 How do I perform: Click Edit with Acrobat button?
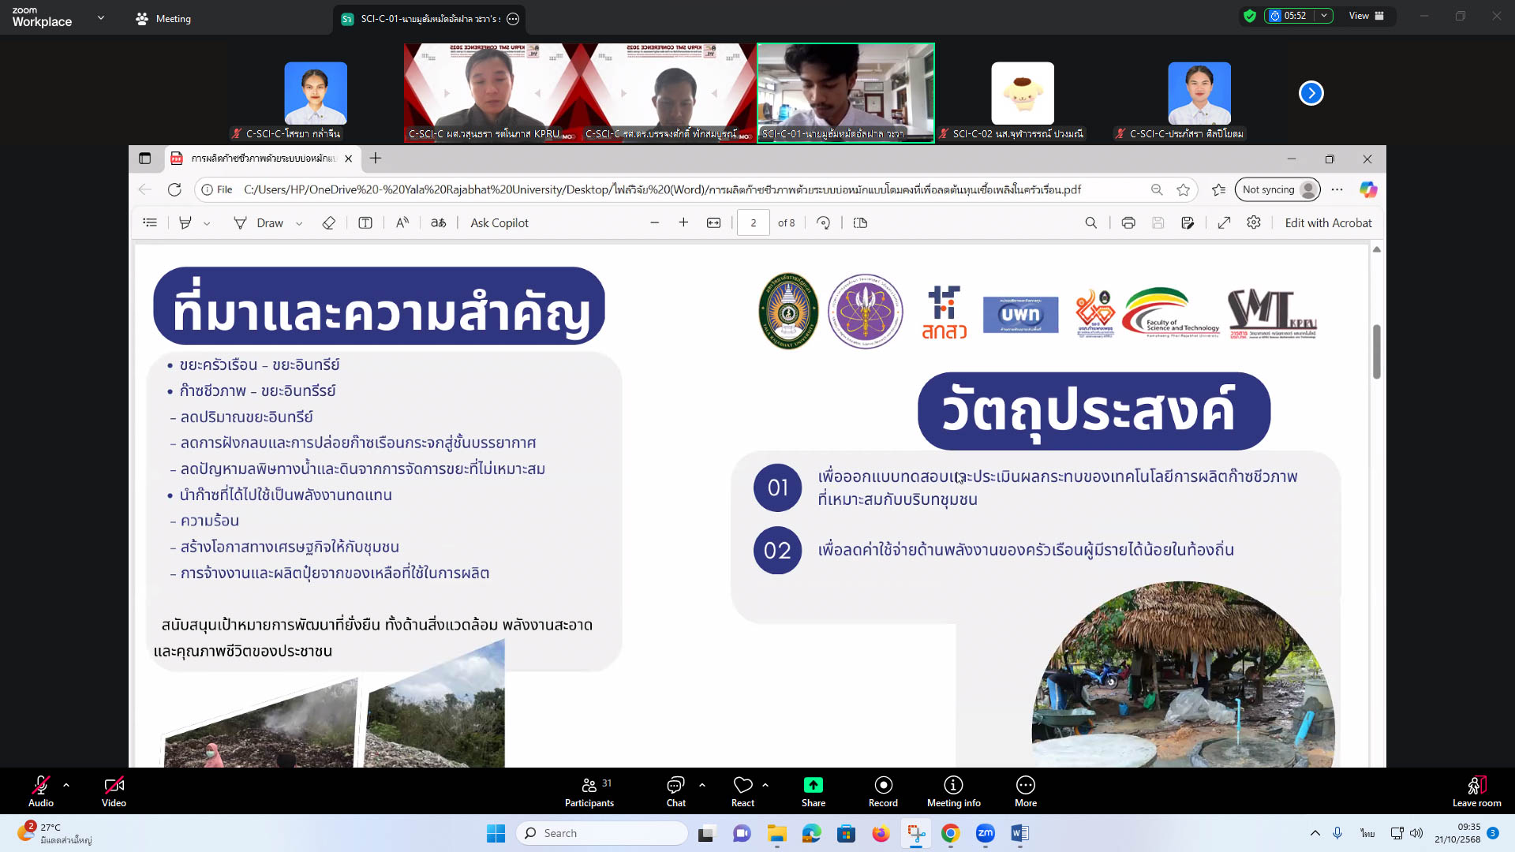(1328, 223)
